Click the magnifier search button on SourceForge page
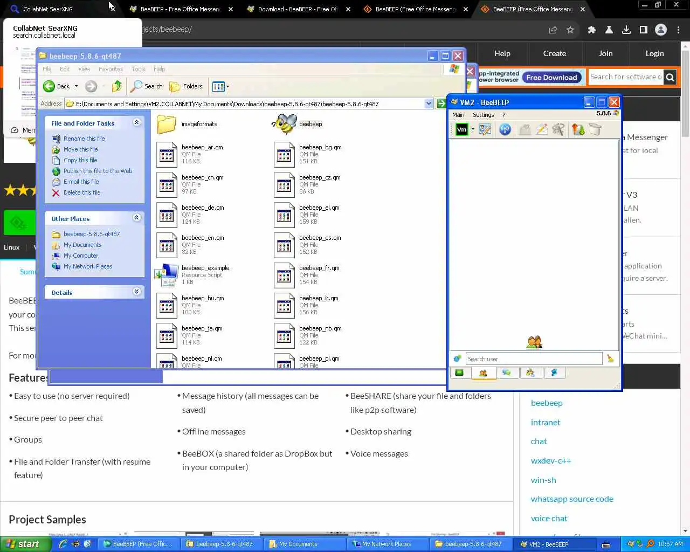 (x=670, y=77)
